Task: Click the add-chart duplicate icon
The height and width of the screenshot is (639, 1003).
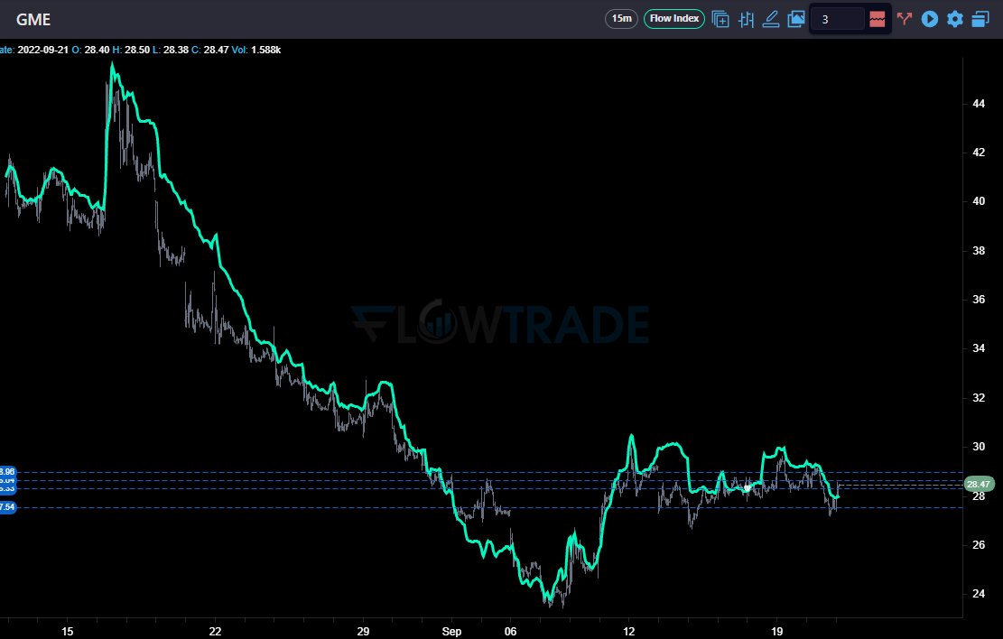Action: (x=720, y=19)
